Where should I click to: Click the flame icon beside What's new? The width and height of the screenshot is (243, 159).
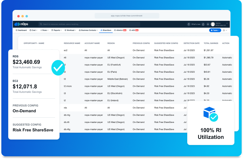[189, 24]
